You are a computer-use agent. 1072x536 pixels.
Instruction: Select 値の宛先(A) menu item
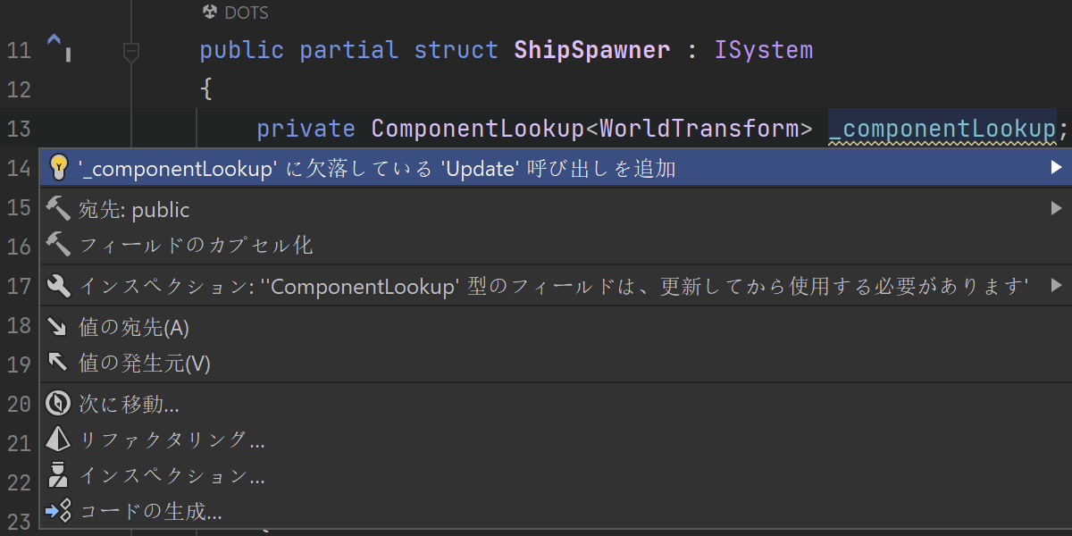134,327
